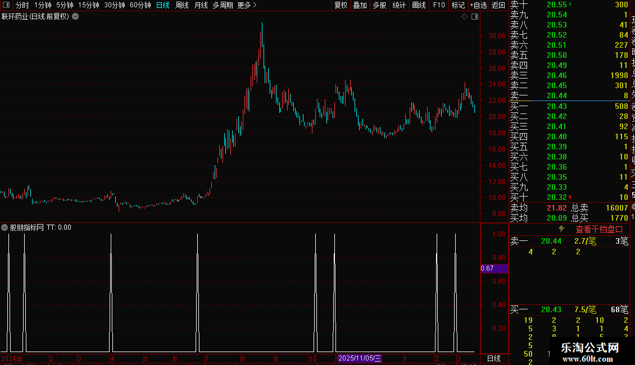Toggle right panel layout icon above chart
The width and height of the screenshot is (635, 365).
point(475,17)
